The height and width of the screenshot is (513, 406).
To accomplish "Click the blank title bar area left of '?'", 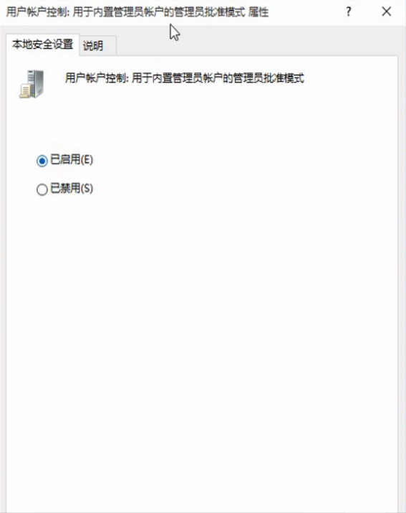I will 306,12.
